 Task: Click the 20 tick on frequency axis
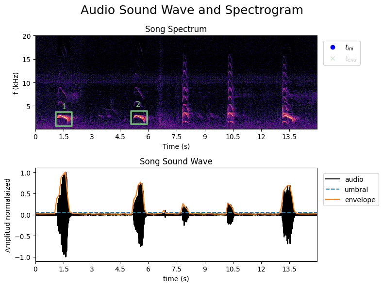pyautogui.click(x=27, y=36)
